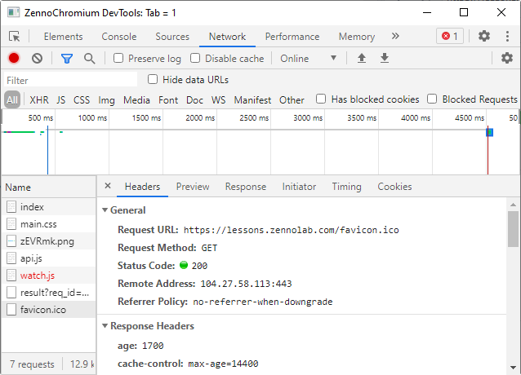
Task: Open the Timing tab for request
Action: [346, 187]
